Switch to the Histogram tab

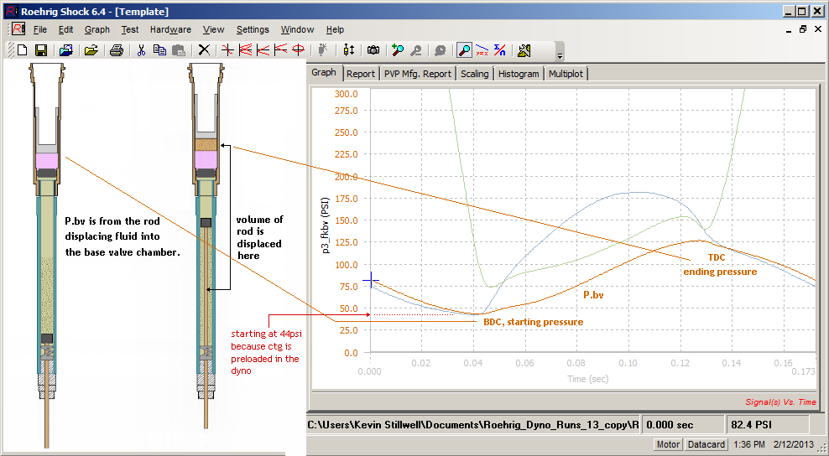point(519,74)
